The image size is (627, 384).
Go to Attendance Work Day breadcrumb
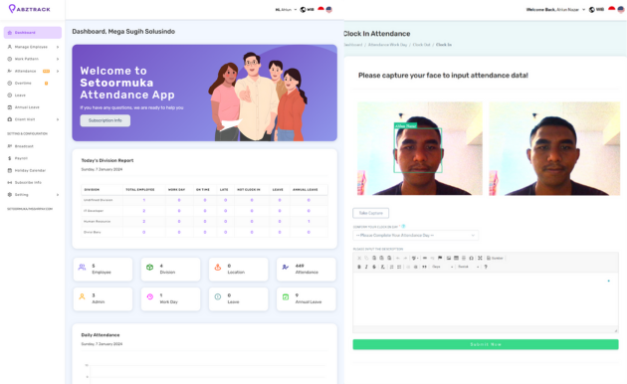387,45
